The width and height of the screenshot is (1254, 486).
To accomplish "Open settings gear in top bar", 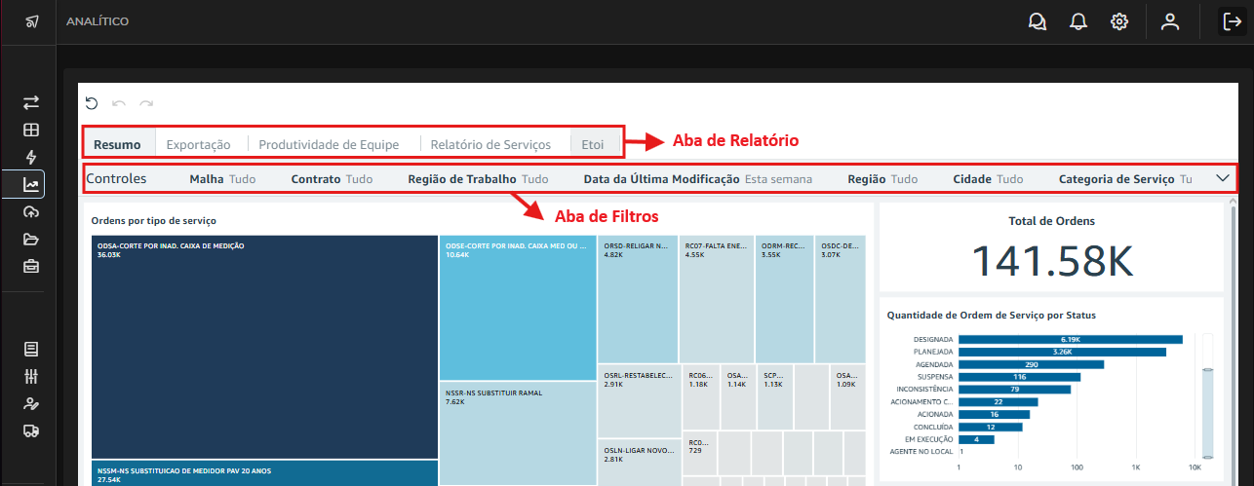I will click(1119, 21).
